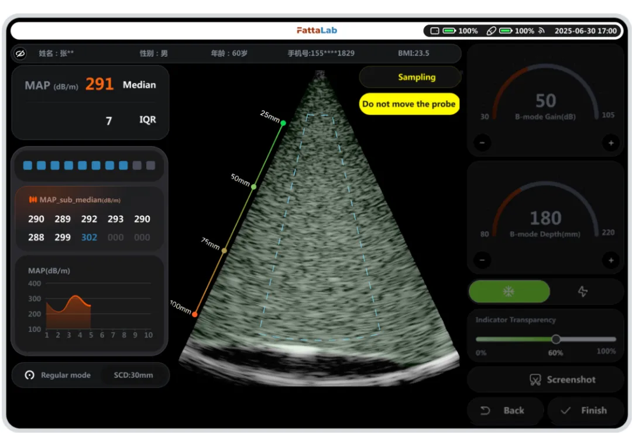Click the 50mm depth marker dot
Viewport: 632px width, 446px height.
pos(253,187)
